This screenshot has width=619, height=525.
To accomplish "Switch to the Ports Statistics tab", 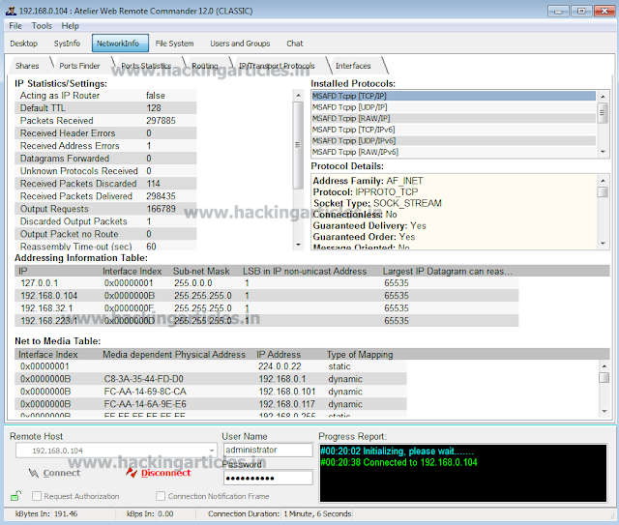I will pyautogui.click(x=146, y=66).
